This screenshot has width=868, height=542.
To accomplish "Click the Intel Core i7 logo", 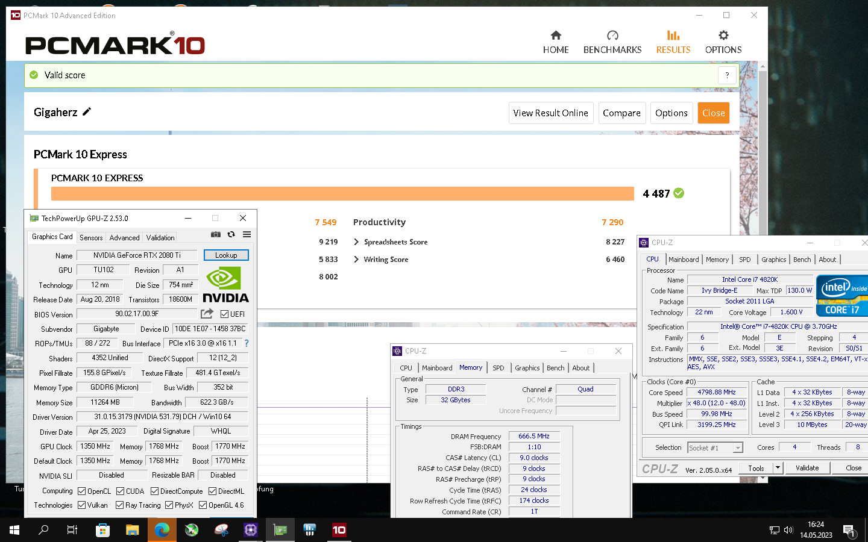I will (843, 295).
